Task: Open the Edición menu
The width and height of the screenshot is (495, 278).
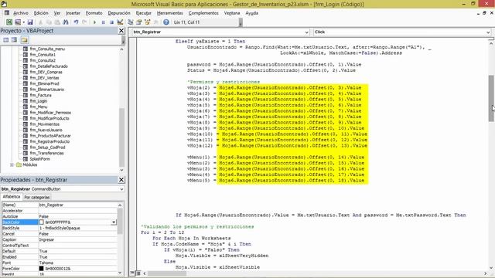Action: pos(41,13)
